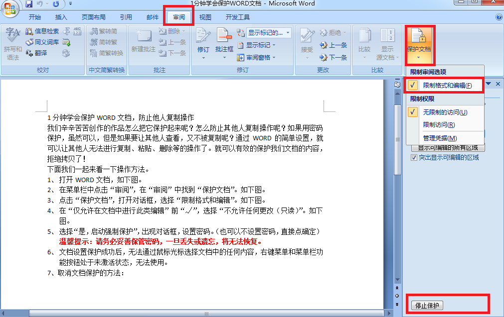Click next page browse arrow
Viewport: 504px width, 317px height.
point(397,304)
